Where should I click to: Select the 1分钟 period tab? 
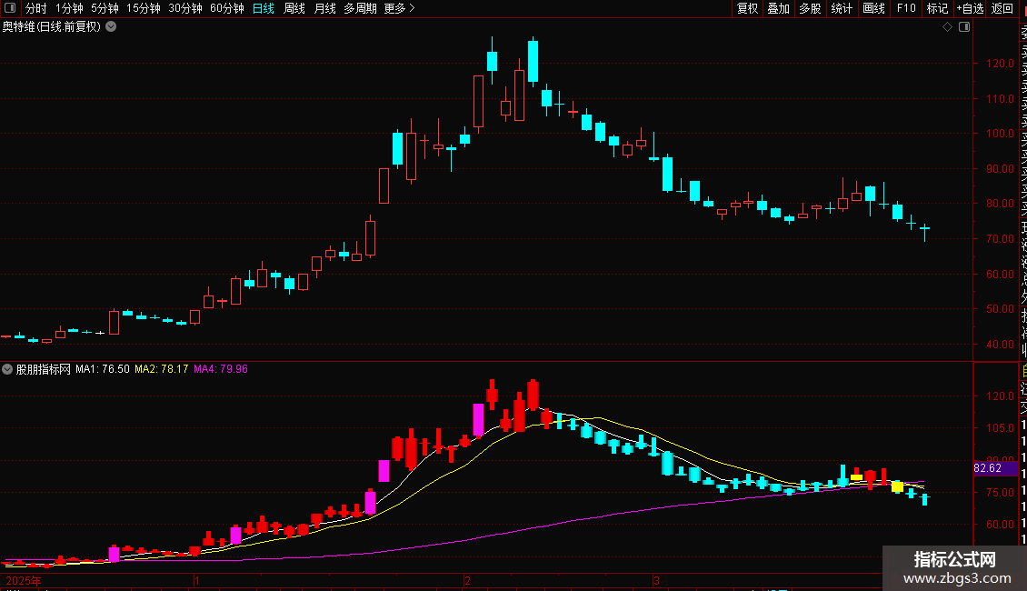pos(69,8)
